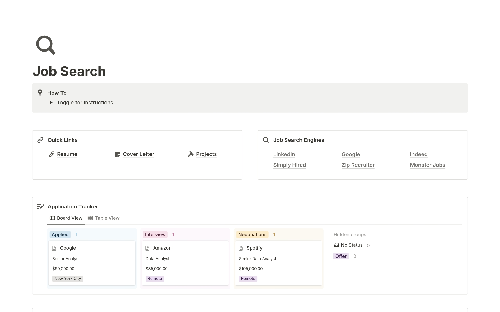Click the paper plane icon beside Projects

tap(190, 154)
